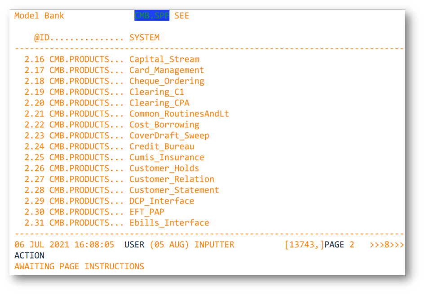This screenshot has height=294, width=424.
Task: Select the Capital_Stream record row
Action: 164,59
